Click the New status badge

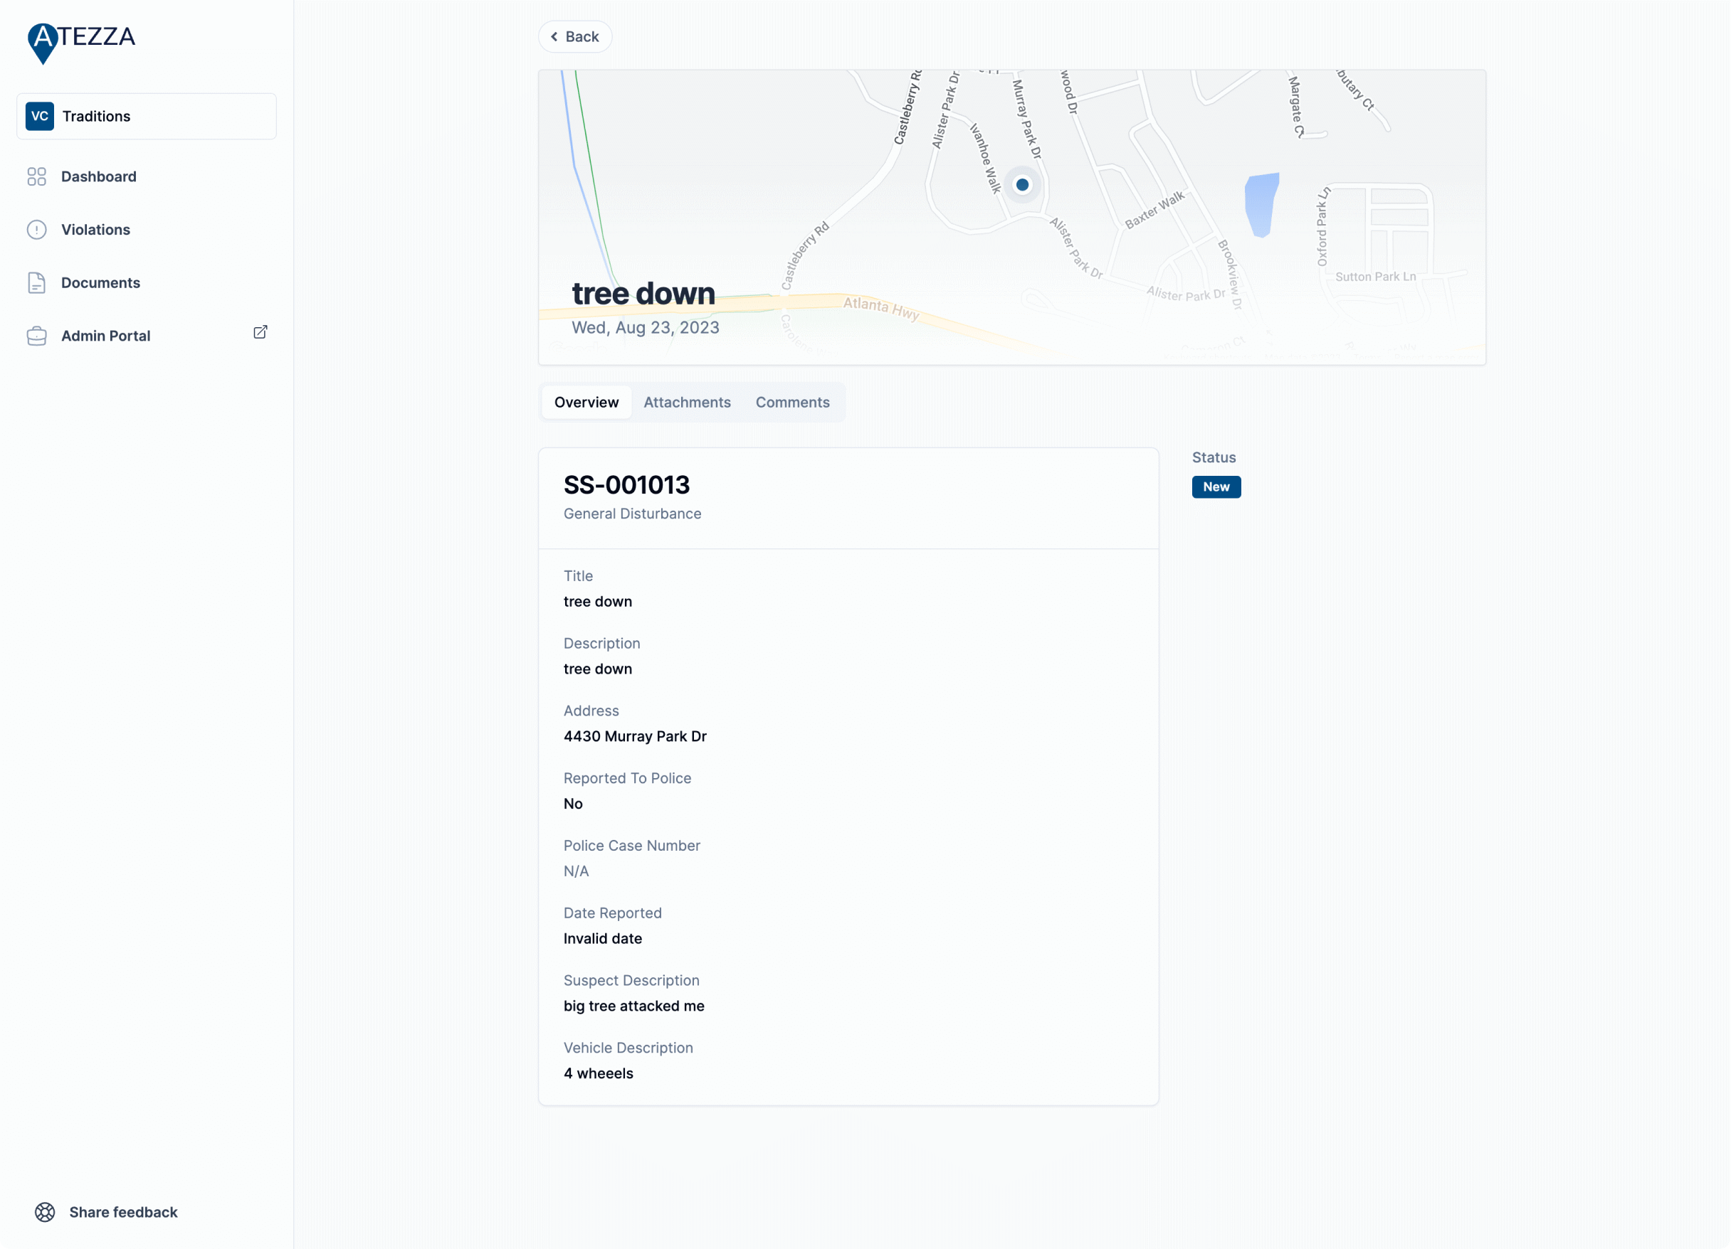click(1215, 487)
